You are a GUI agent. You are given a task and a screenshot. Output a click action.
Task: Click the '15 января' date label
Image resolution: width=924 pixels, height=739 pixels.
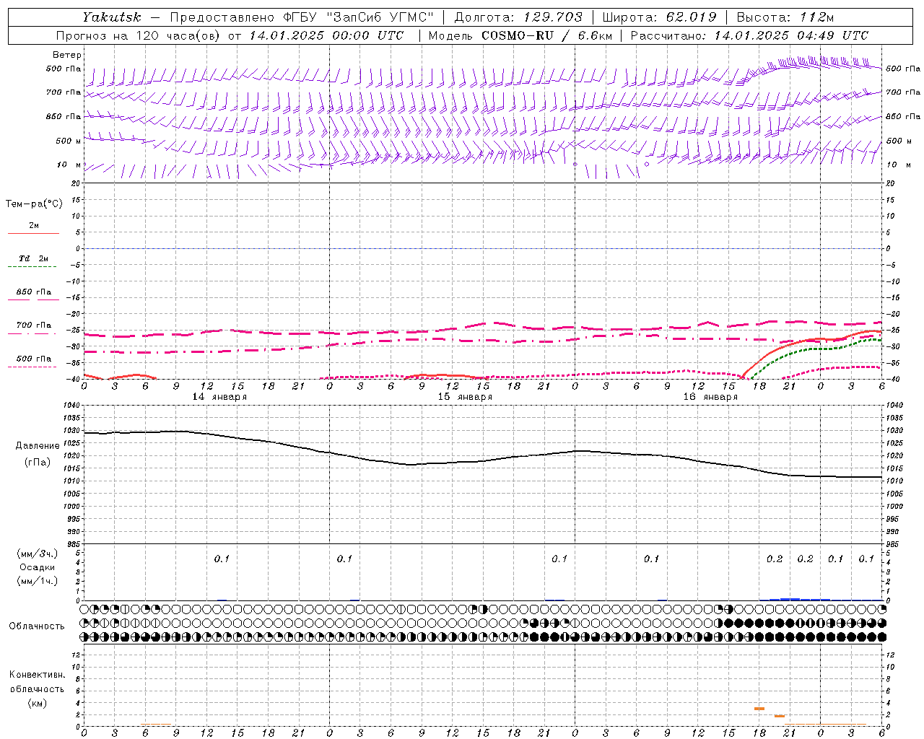[465, 397]
